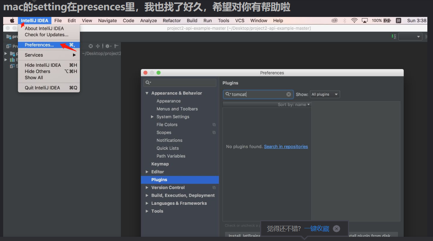The height and width of the screenshot is (241, 433).
Task: Click the collapse-all icon in Project panel
Action: [x=98, y=46]
